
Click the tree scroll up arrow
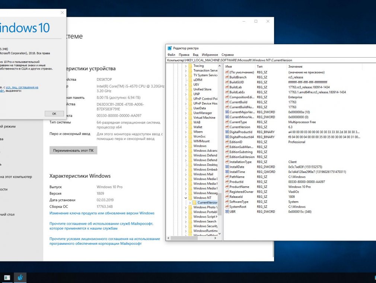(219, 66)
